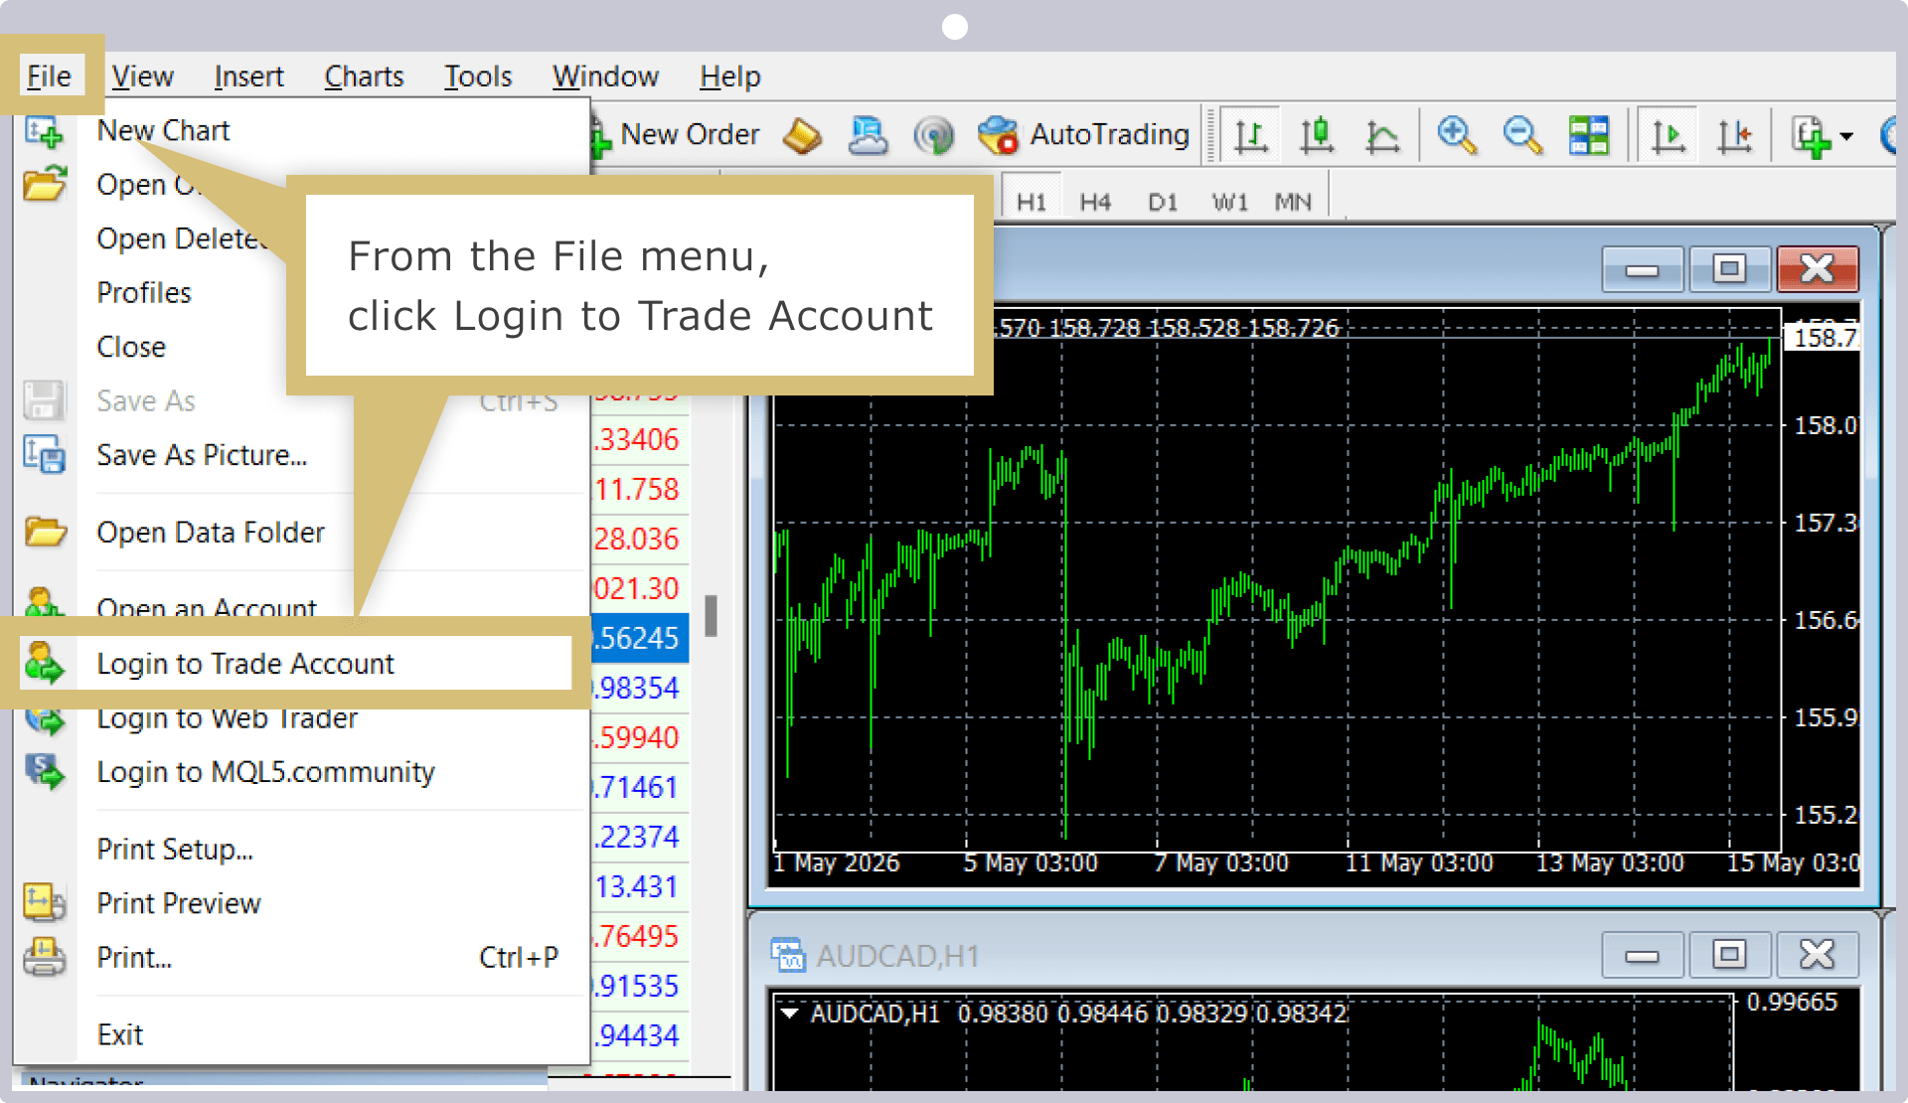Open Print Setup... entry
Image resolution: width=1908 pixels, height=1103 pixels.
[x=175, y=850]
